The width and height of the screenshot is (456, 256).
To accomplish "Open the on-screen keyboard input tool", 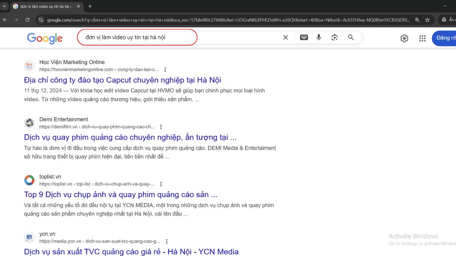I will (x=304, y=38).
